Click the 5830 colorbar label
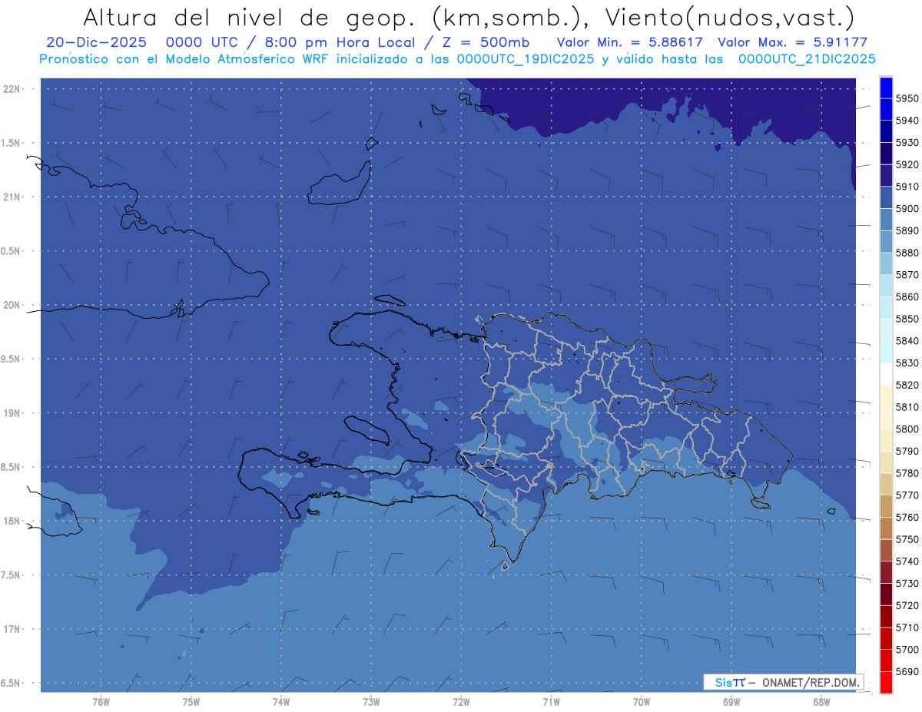The width and height of the screenshot is (922, 712). 907,363
